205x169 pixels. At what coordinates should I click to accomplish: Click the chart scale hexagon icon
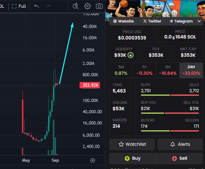pos(93,160)
